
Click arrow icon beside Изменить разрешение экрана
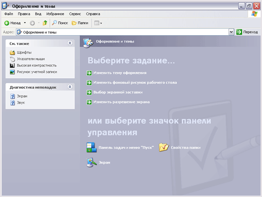89,102
